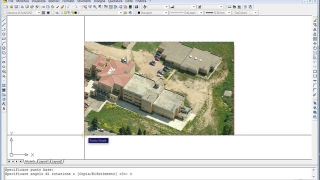Click the DaLayer black color swatch
This screenshot has height=180, width=320.
[x=139, y=12]
